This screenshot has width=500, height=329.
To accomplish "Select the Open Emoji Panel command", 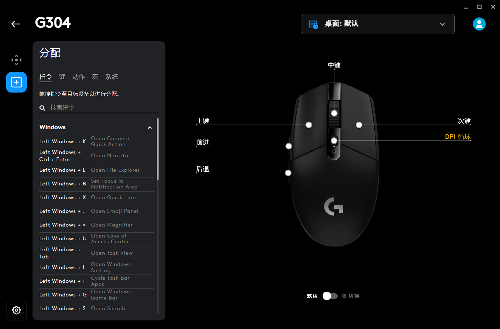I will (x=97, y=211).
